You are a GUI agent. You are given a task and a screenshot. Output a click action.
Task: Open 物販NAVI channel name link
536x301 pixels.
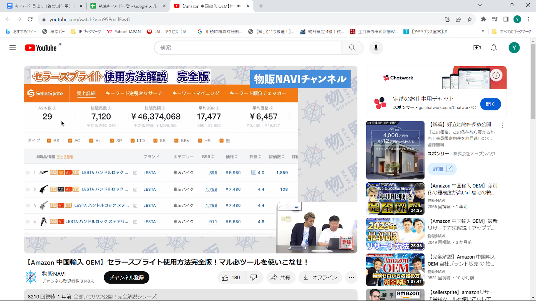point(54,274)
